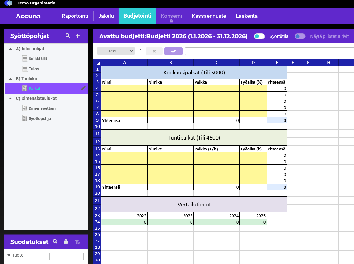354x264 pixels.
Task: Open the three-dot options beside the cell reference
Action: (x=140, y=51)
